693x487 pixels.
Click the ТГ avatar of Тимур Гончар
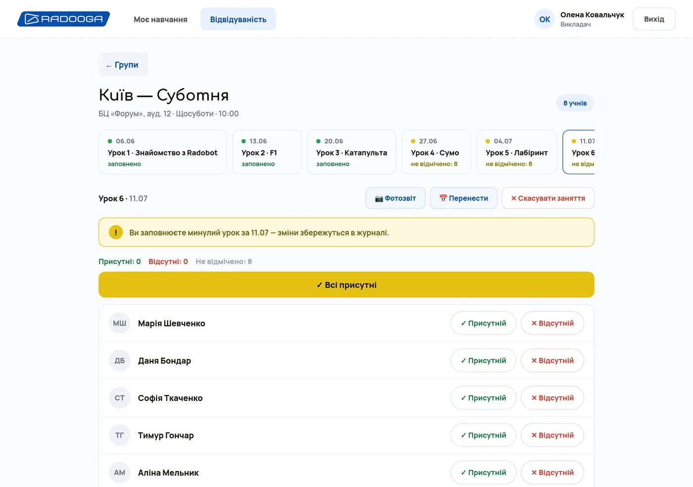[120, 435]
